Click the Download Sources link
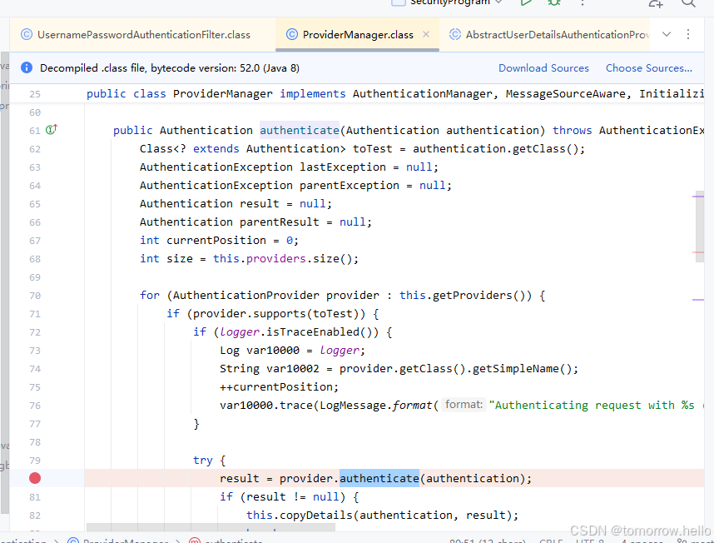 tap(543, 68)
